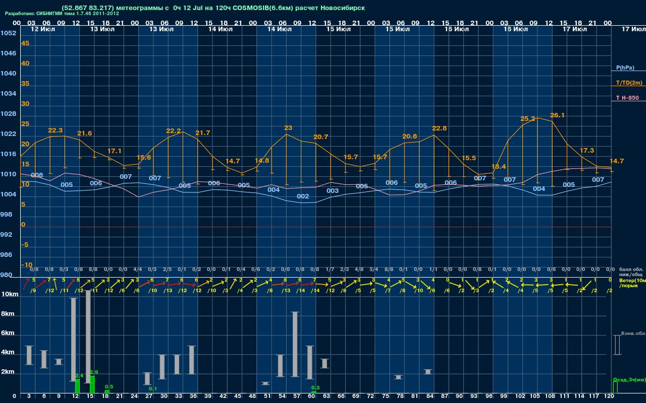Click the 'Ветер(10м) /порыв' legend label
Screen dimensions: 646x403
pos(632,283)
